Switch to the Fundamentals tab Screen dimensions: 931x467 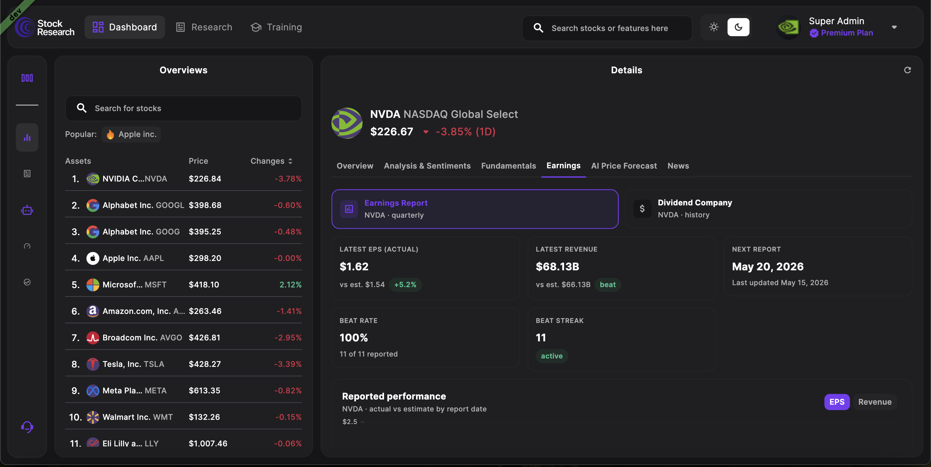point(508,166)
